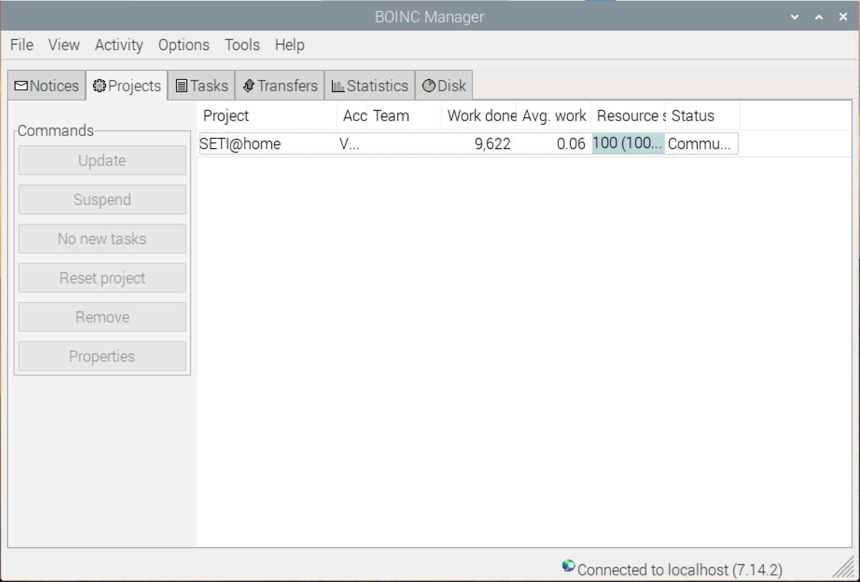The width and height of the screenshot is (860, 582).
Task: Sort by the Team column header
Action: point(404,116)
